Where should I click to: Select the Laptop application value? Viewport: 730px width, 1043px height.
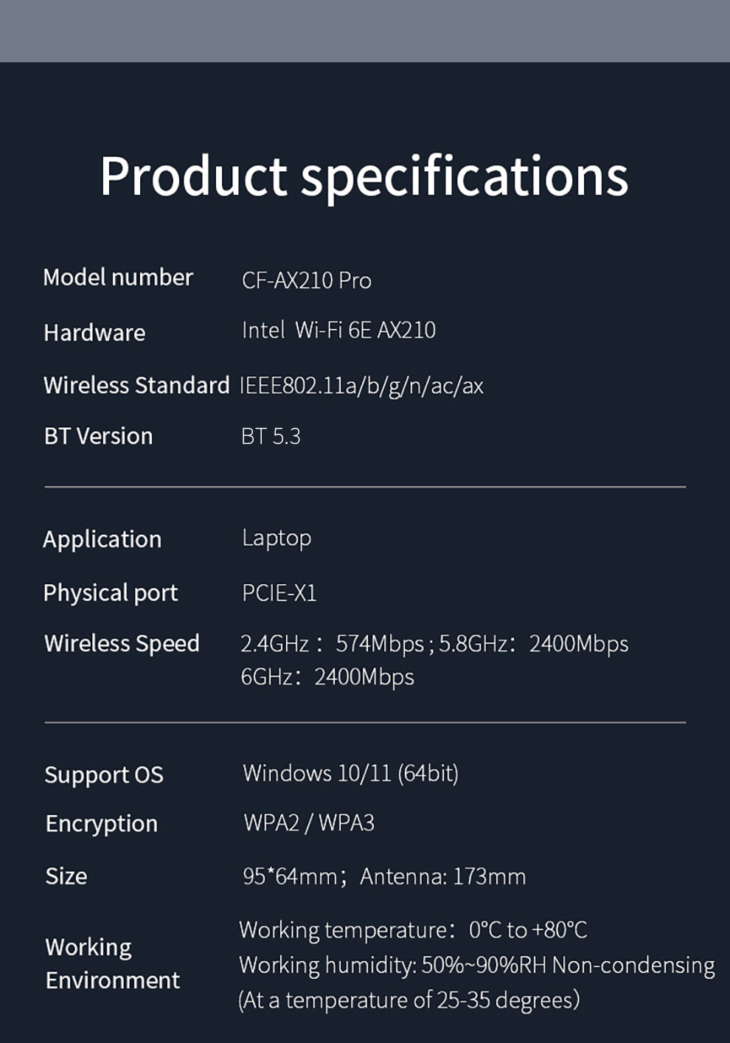(x=277, y=538)
